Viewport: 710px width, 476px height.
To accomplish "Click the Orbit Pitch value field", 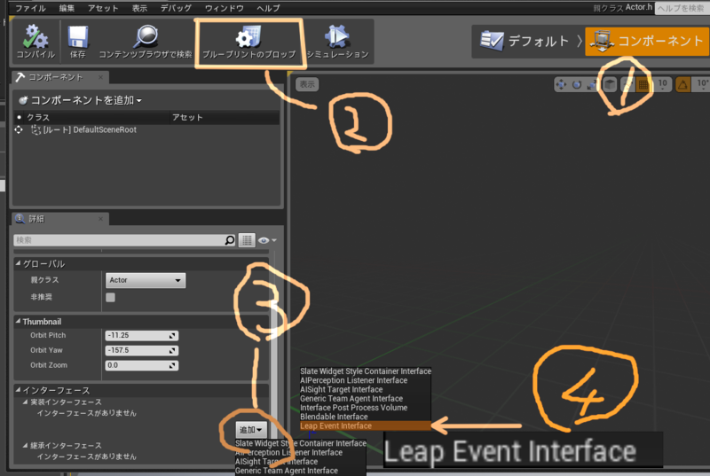I will [141, 335].
